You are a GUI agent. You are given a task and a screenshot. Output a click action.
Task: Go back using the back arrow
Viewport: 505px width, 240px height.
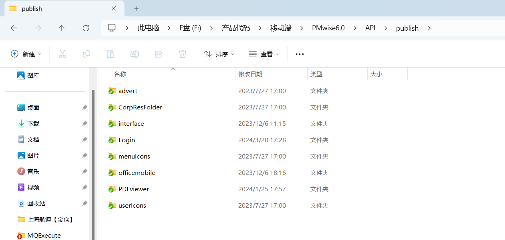point(14,28)
